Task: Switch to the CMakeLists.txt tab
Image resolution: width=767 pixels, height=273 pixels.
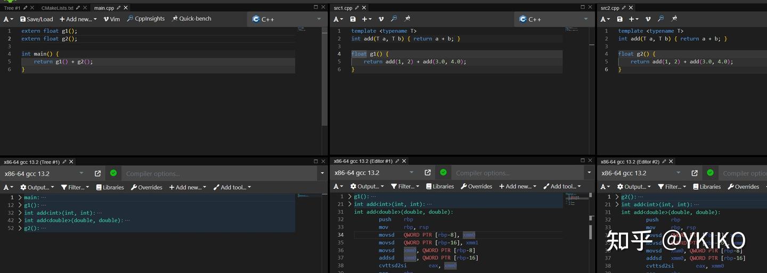Action: (x=58, y=8)
